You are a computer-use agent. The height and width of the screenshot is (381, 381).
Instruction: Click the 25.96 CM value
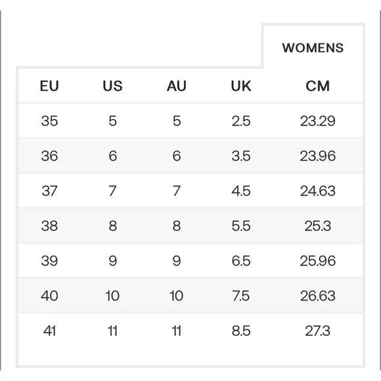[x=317, y=261]
